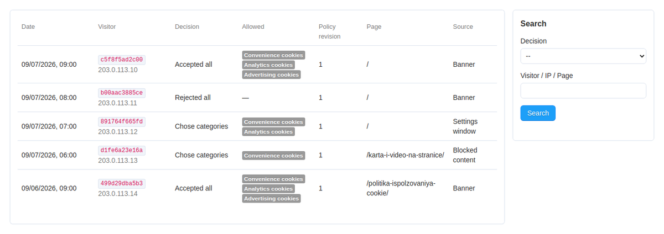664x234 pixels.
Task: Click the Source column header
Action: tap(463, 26)
